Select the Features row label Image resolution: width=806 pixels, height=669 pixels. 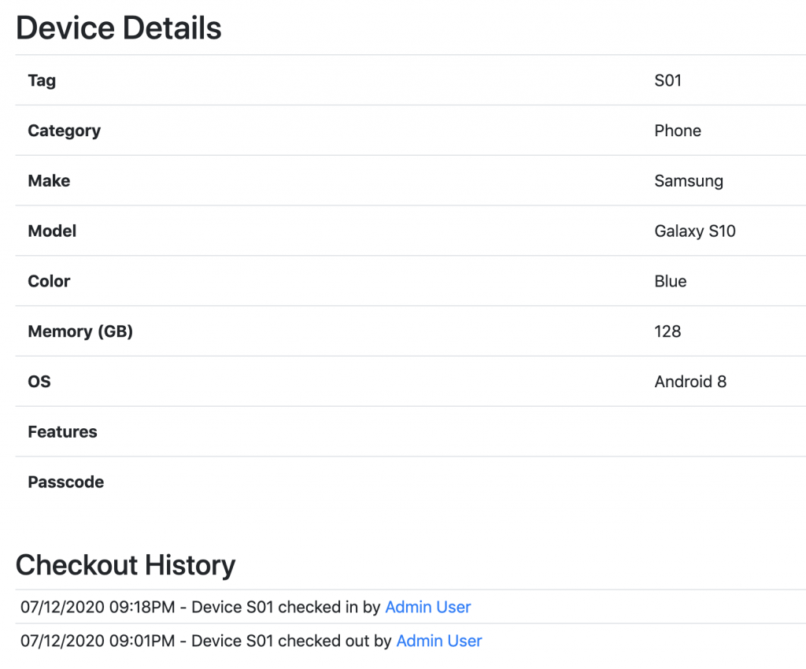62,432
